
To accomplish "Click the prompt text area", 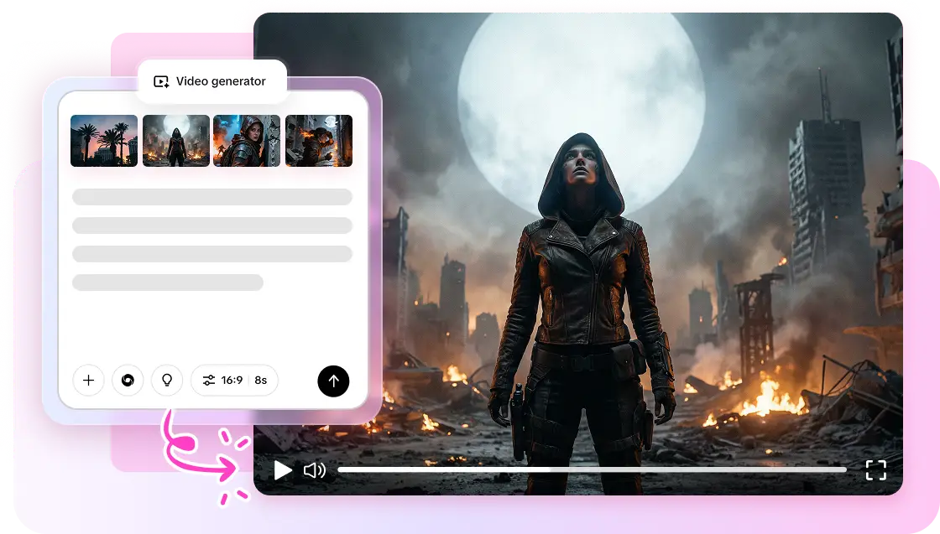I will coord(212,240).
